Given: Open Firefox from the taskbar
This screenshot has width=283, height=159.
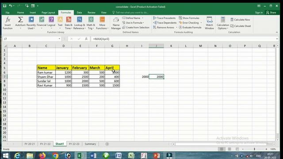Looking at the screenshot, I should click(42, 155).
